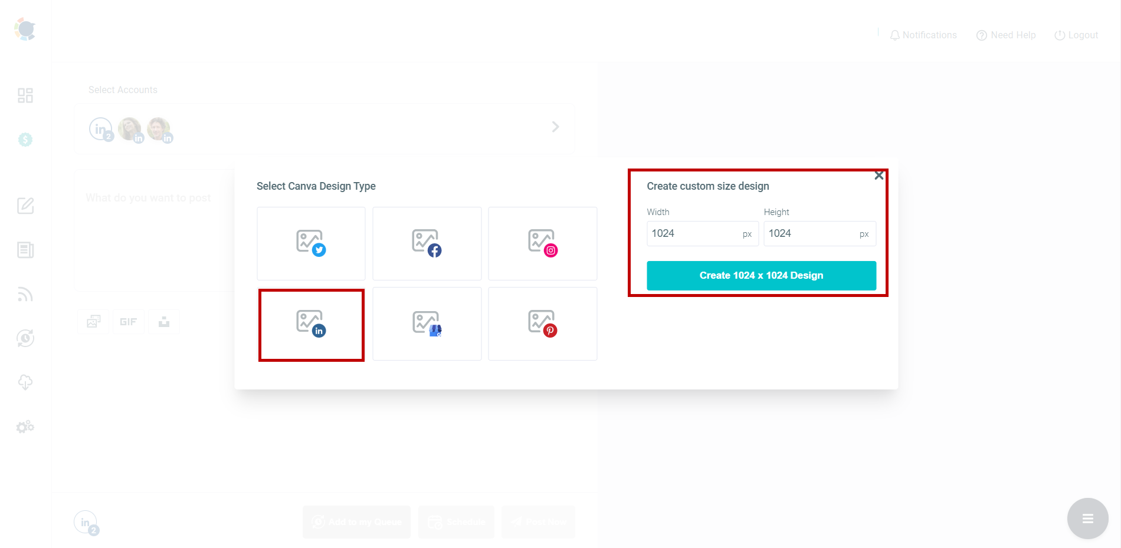Viewport: 1121px width, 548px height.
Task: Click the Create 1024 x 1024 Design button
Action: [761, 275]
